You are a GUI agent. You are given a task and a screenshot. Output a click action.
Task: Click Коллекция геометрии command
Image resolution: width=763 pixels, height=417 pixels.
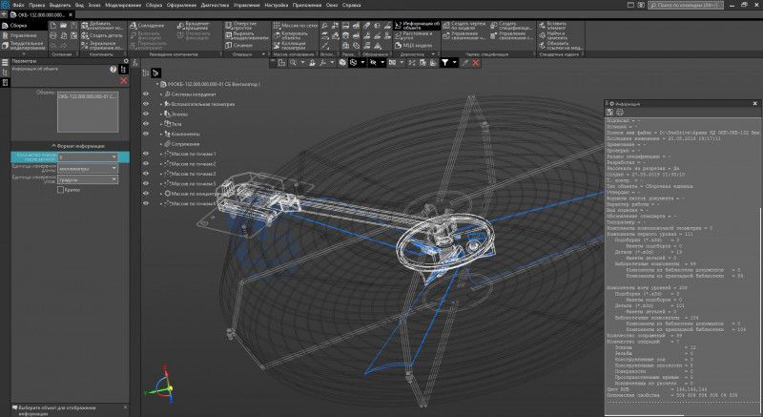coord(290,45)
